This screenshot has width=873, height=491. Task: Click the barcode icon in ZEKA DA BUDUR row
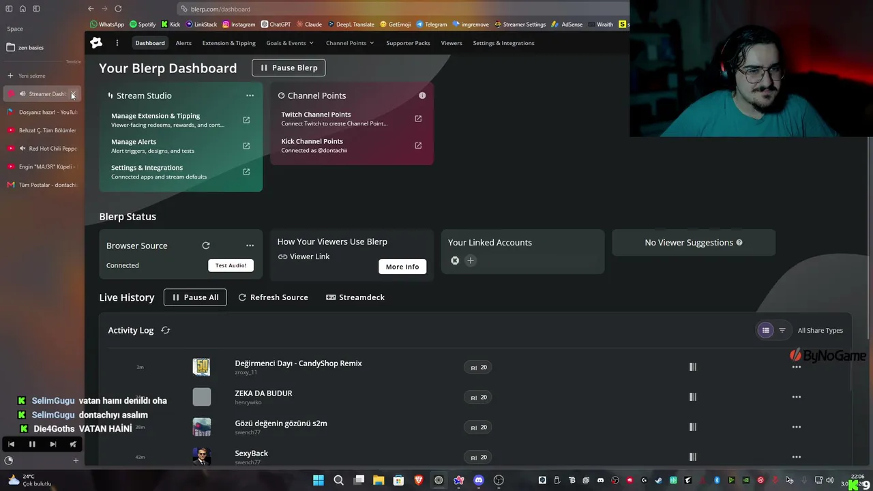(693, 397)
